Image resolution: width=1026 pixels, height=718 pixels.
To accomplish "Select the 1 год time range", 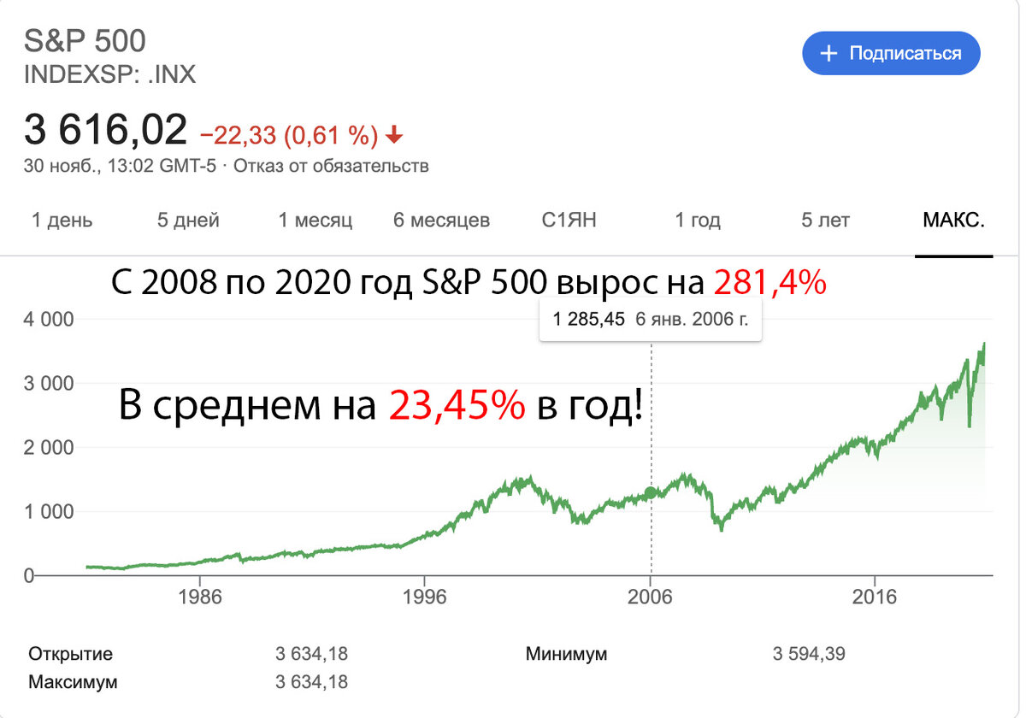I will click(698, 220).
